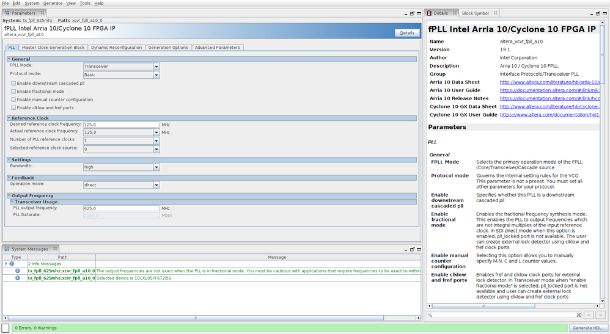Click the square status box beside error summary
610x334 pixels.
6,328
